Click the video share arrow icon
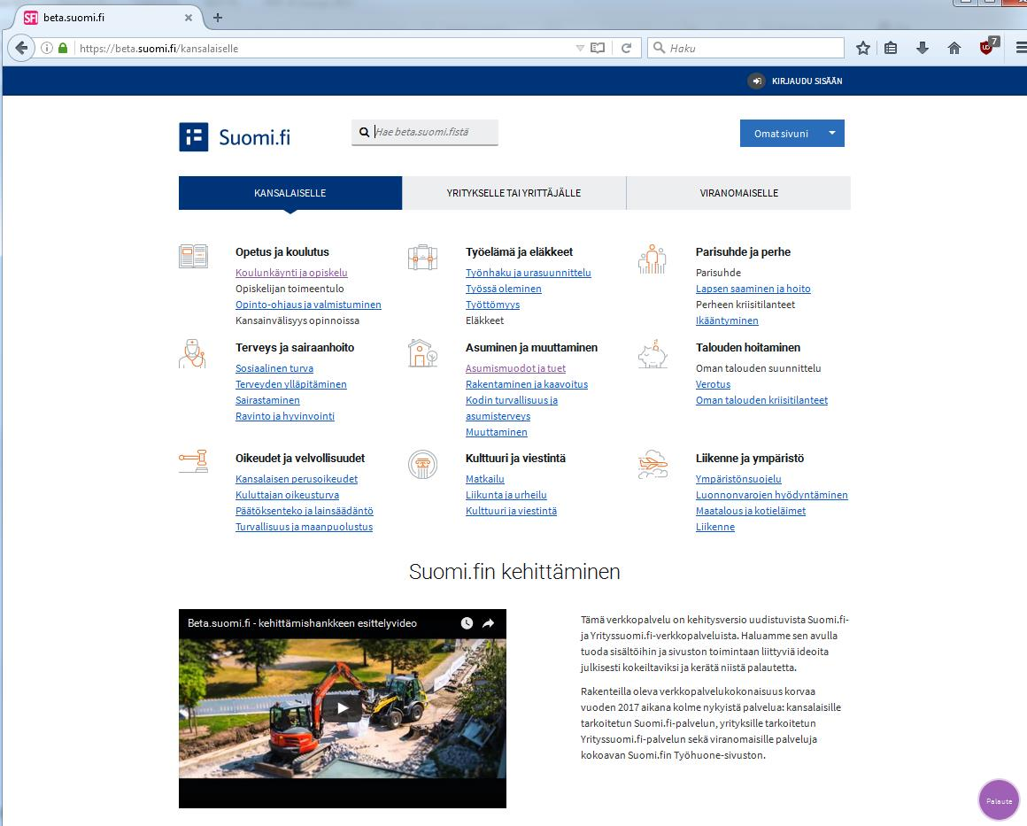 point(488,623)
